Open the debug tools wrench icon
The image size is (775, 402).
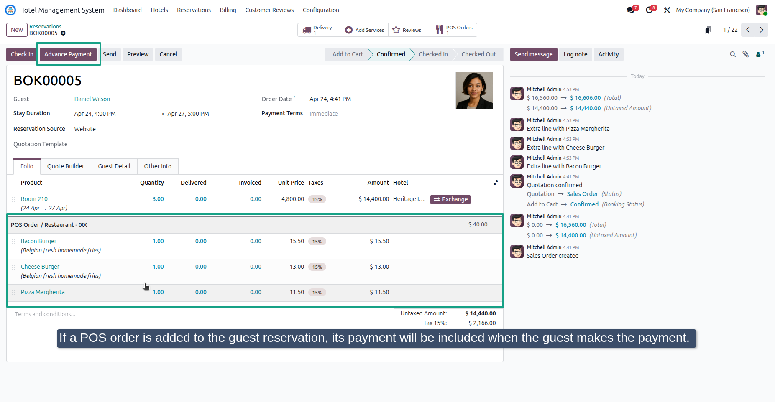pyautogui.click(x=667, y=10)
